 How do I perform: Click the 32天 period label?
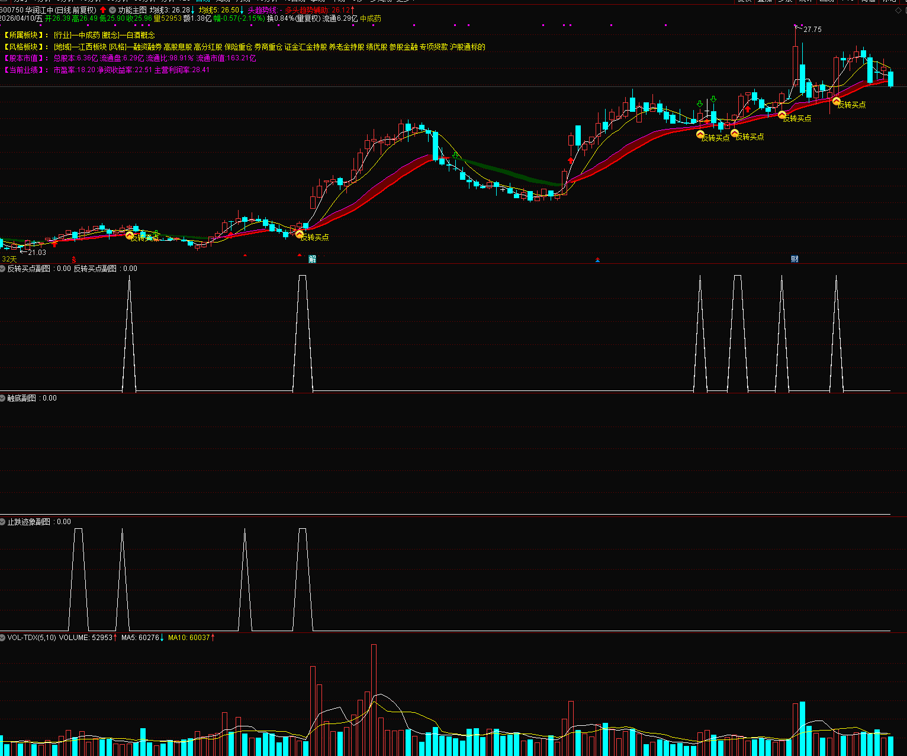click(x=9, y=259)
